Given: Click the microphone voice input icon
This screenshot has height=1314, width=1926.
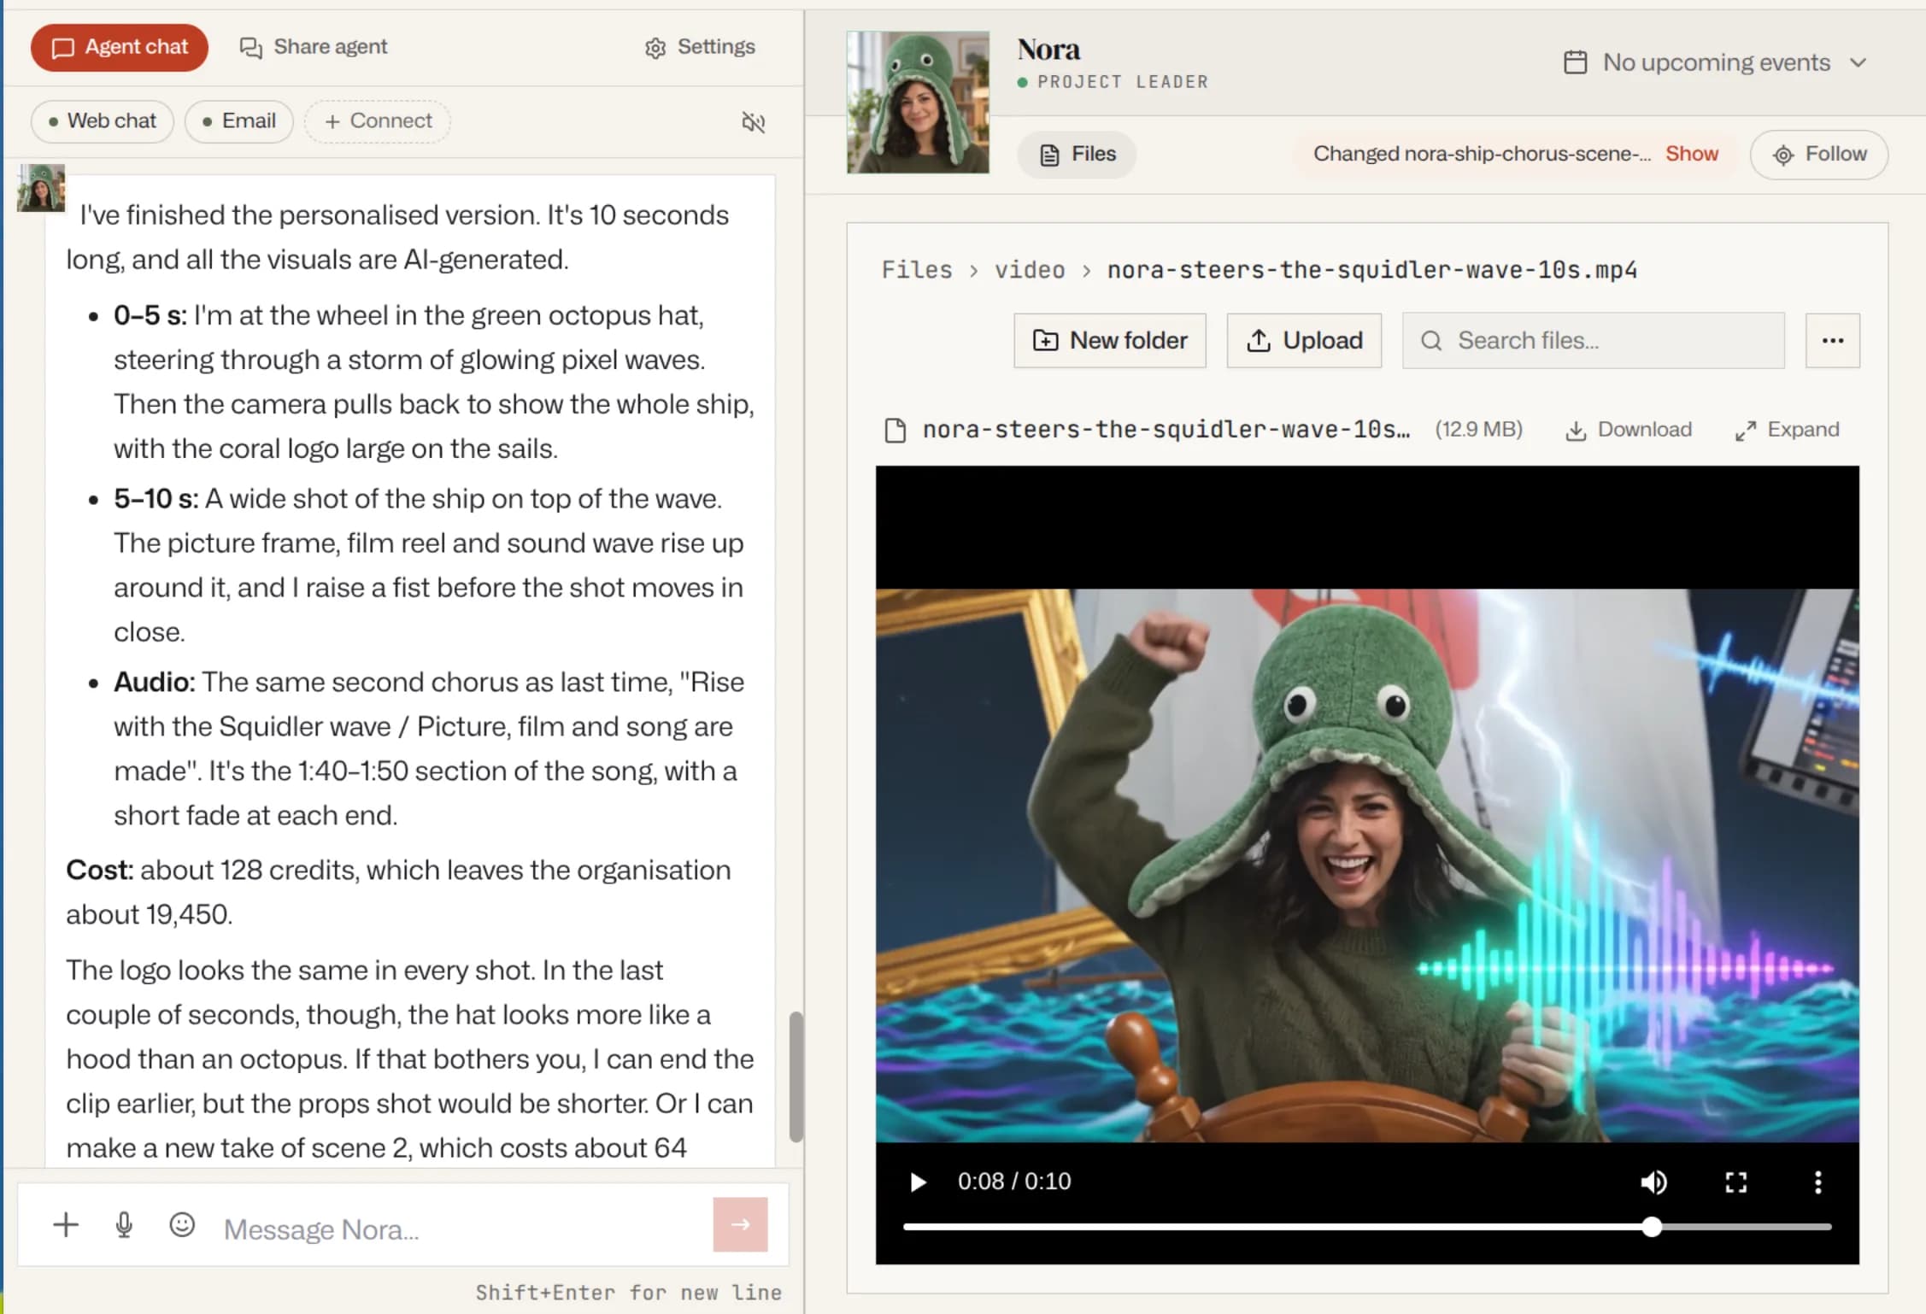Looking at the screenshot, I should coord(124,1225).
